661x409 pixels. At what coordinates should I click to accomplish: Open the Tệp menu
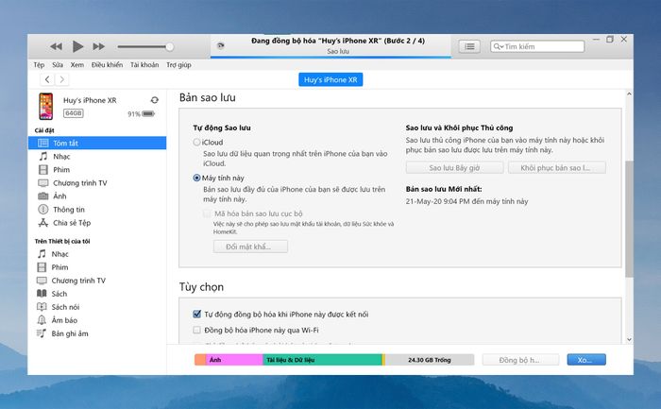39,64
